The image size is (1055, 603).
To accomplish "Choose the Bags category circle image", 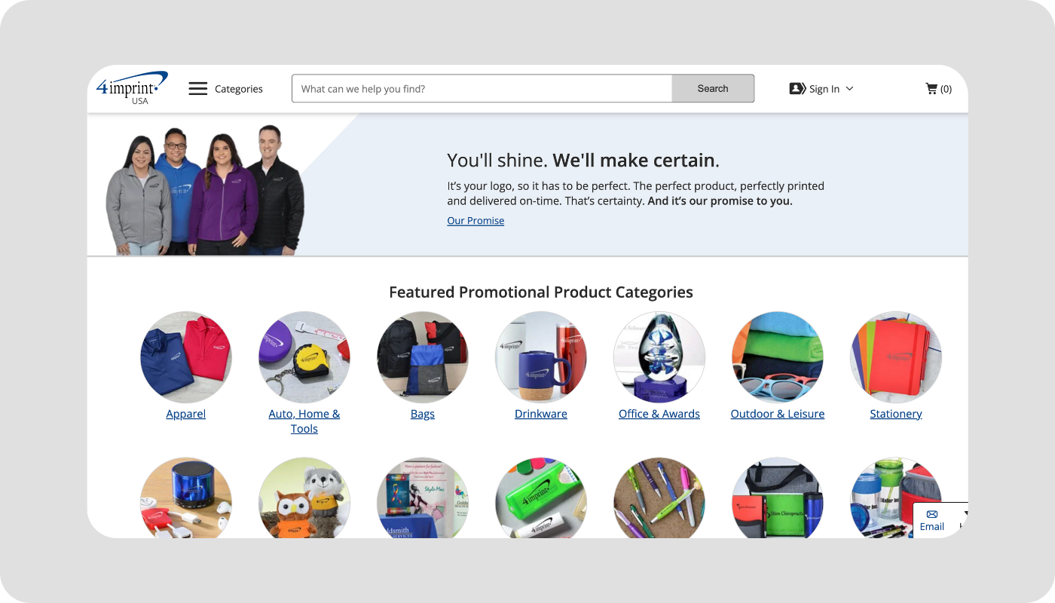I will coord(423,357).
